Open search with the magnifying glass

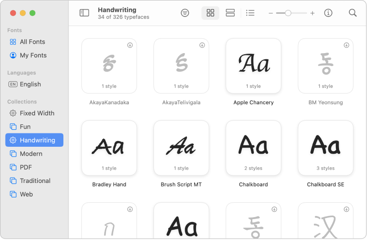353,13
